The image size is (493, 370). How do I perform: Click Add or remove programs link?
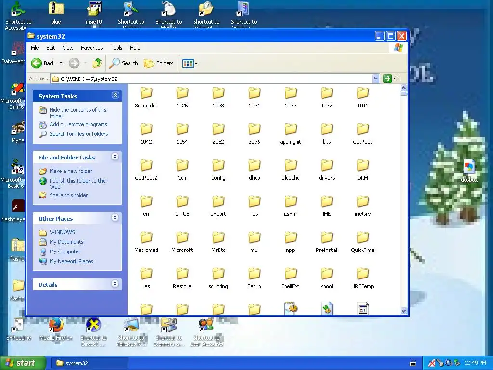[x=78, y=124]
